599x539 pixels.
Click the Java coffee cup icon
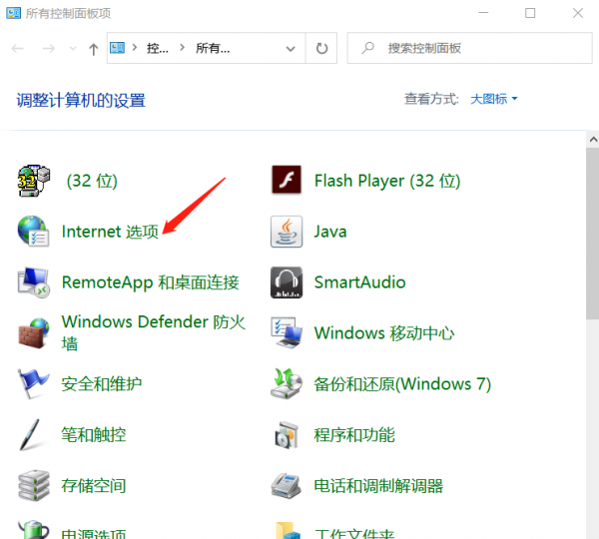pyautogui.click(x=287, y=232)
